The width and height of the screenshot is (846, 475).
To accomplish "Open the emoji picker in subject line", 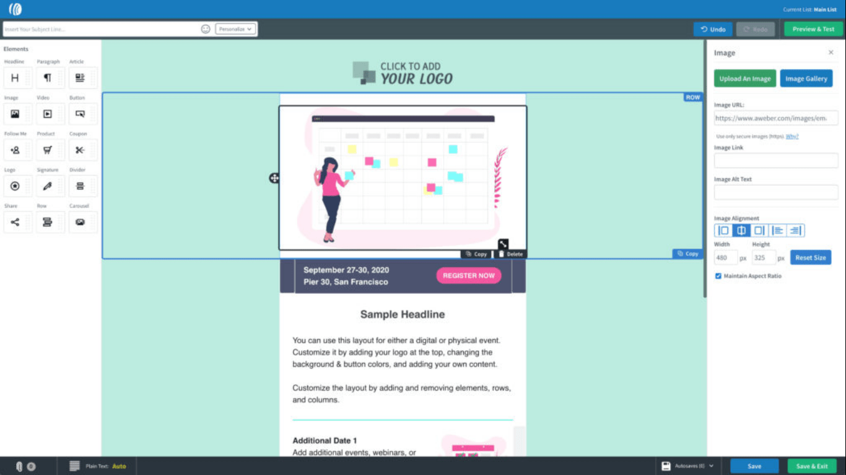I will pos(206,29).
